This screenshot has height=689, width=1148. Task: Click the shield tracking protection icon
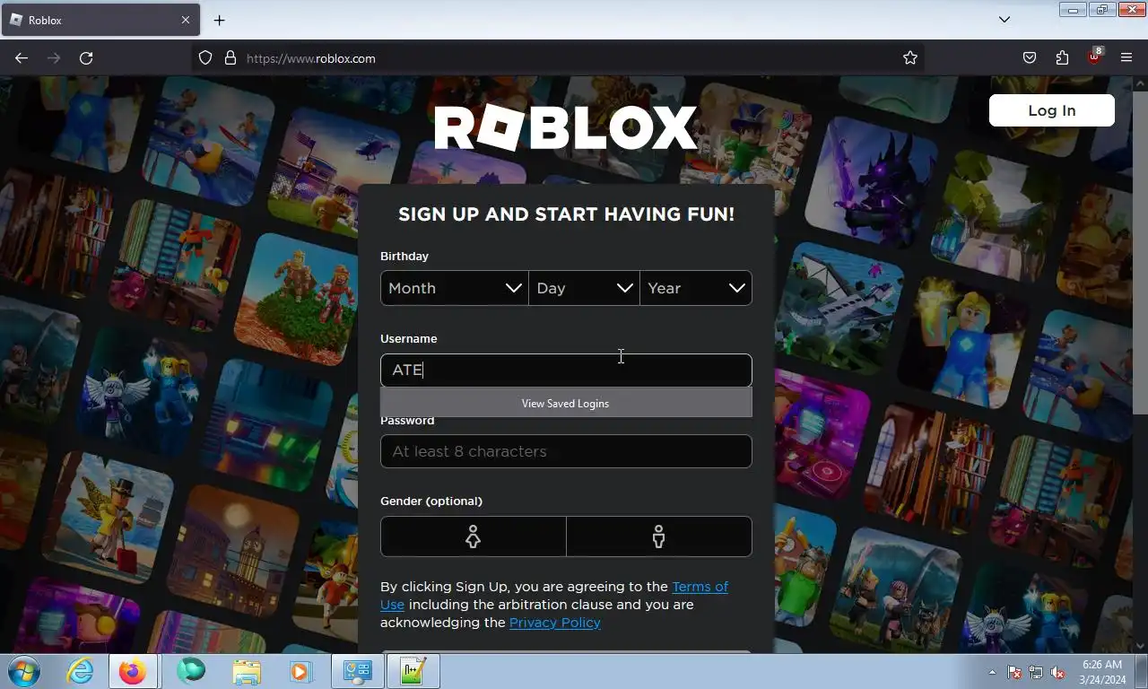205,58
